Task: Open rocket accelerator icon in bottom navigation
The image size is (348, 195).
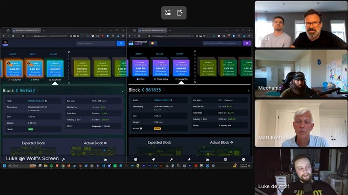Action: click(154, 159)
